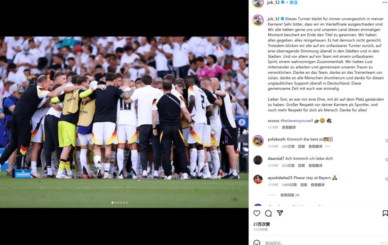Viewport: 388px width, 245px height.
Task: Expand the 8 replies under ayushdatta25's comment
Action: [290, 195]
